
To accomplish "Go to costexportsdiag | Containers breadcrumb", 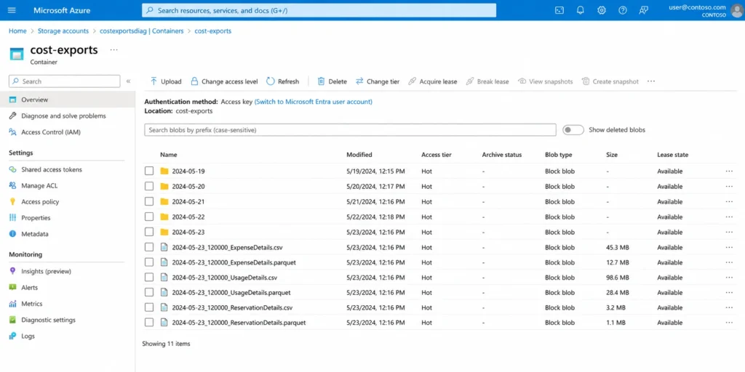I will click(x=142, y=31).
